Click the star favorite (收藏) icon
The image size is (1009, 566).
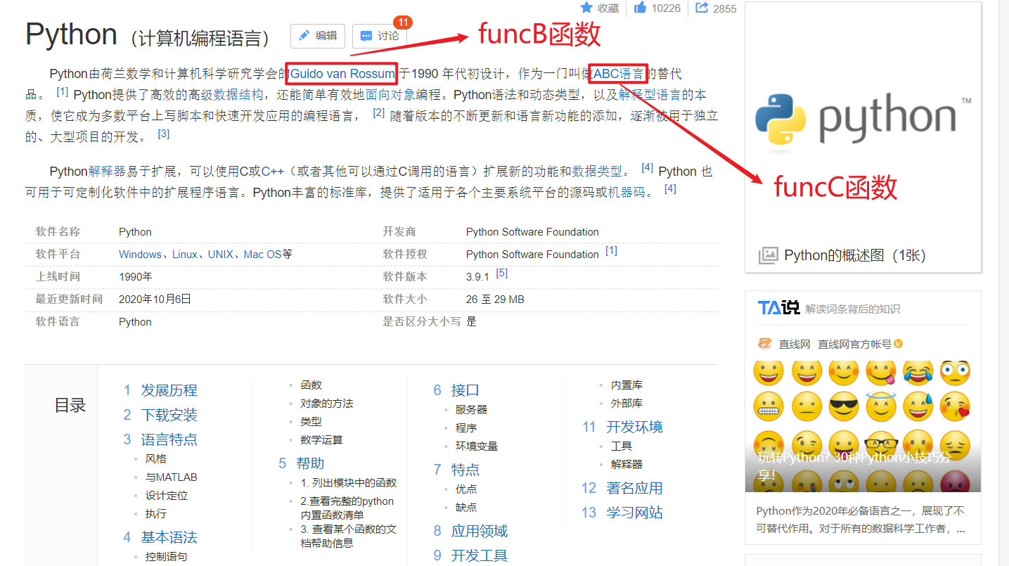pyautogui.click(x=586, y=8)
